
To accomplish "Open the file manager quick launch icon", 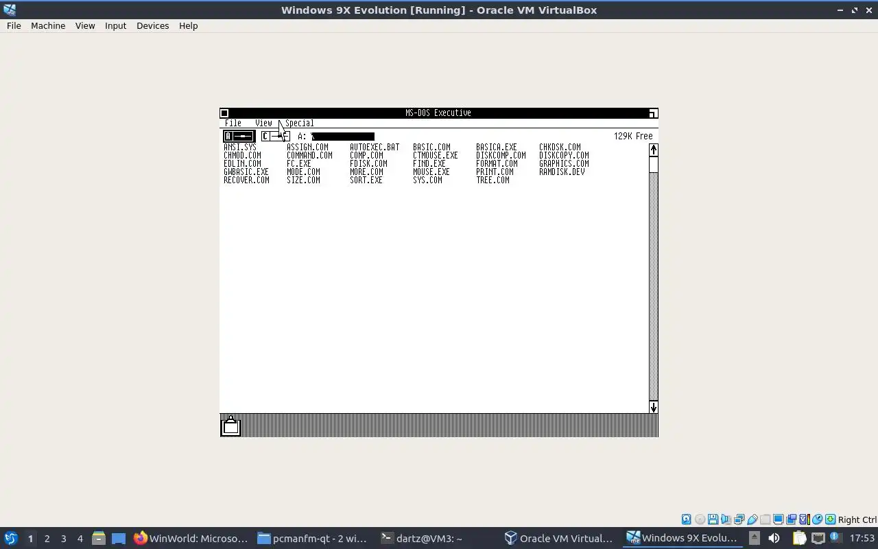I will (x=98, y=538).
